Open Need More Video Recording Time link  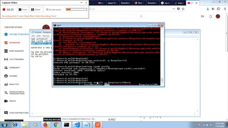point(40,16)
